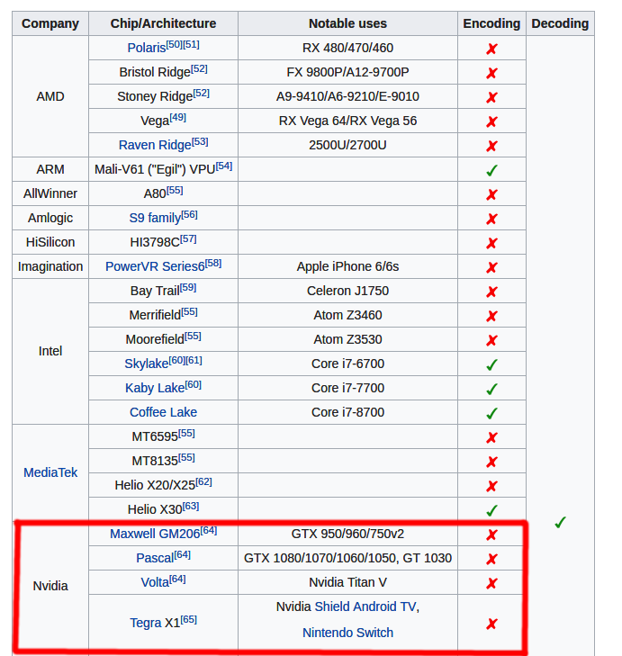Open the Shield Android TV link
The image size is (622, 656).
(365, 607)
